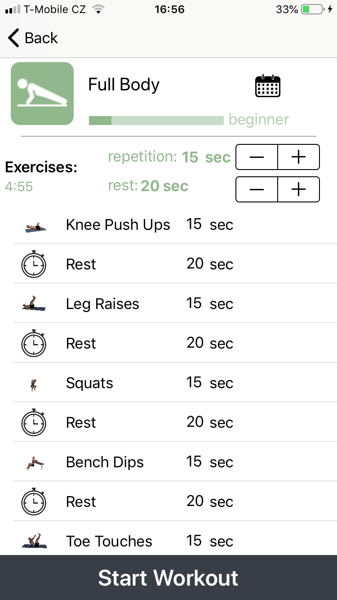Decrease repetition time with minus button

pos(257,157)
